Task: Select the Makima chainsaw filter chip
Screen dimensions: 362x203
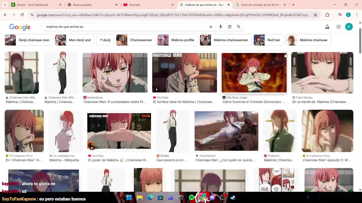Action: click(308, 40)
